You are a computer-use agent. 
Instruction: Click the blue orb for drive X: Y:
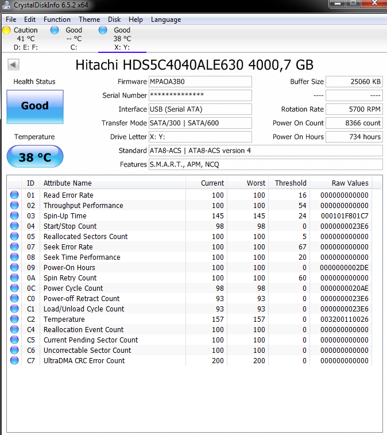point(103,30)
